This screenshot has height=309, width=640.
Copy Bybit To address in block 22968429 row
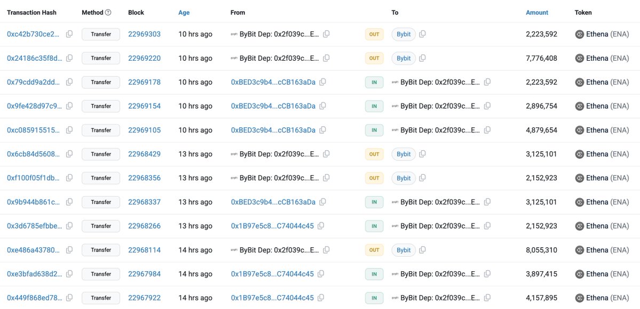[x=422, y=154]
